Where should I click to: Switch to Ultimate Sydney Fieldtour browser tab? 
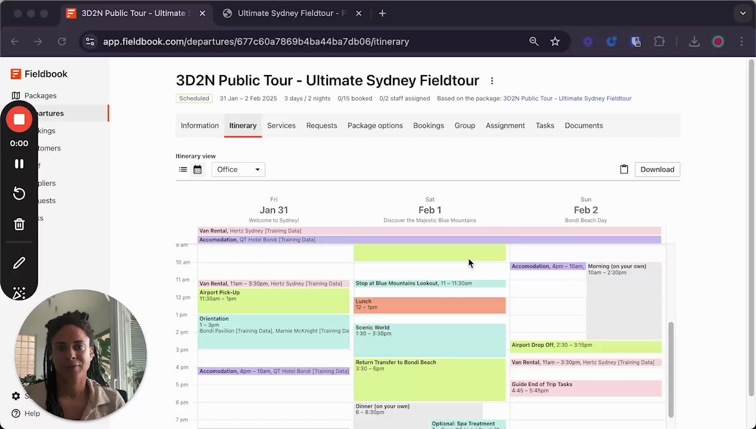click(292, 13)
